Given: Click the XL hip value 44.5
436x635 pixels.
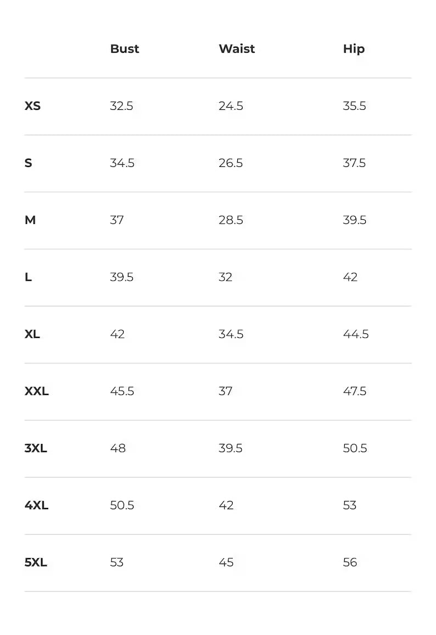Looking at the screenshot, I should (x=355, y=335).
